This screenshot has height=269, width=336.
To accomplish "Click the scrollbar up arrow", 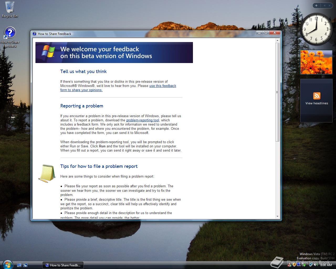I will (x=277, y=40).
